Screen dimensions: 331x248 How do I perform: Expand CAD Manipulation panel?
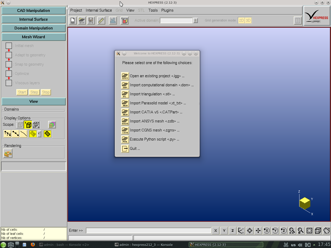point(34,11)
